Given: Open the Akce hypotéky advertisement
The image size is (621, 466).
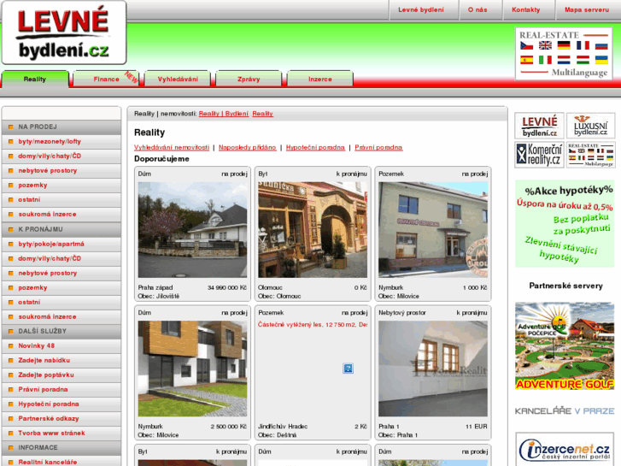Looking at the screenshot, I should tap(565, 224).
